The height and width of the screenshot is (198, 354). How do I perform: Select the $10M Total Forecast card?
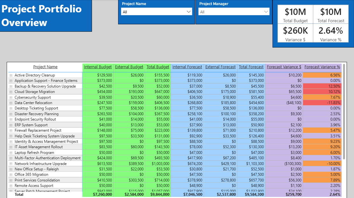click(331, 14)
